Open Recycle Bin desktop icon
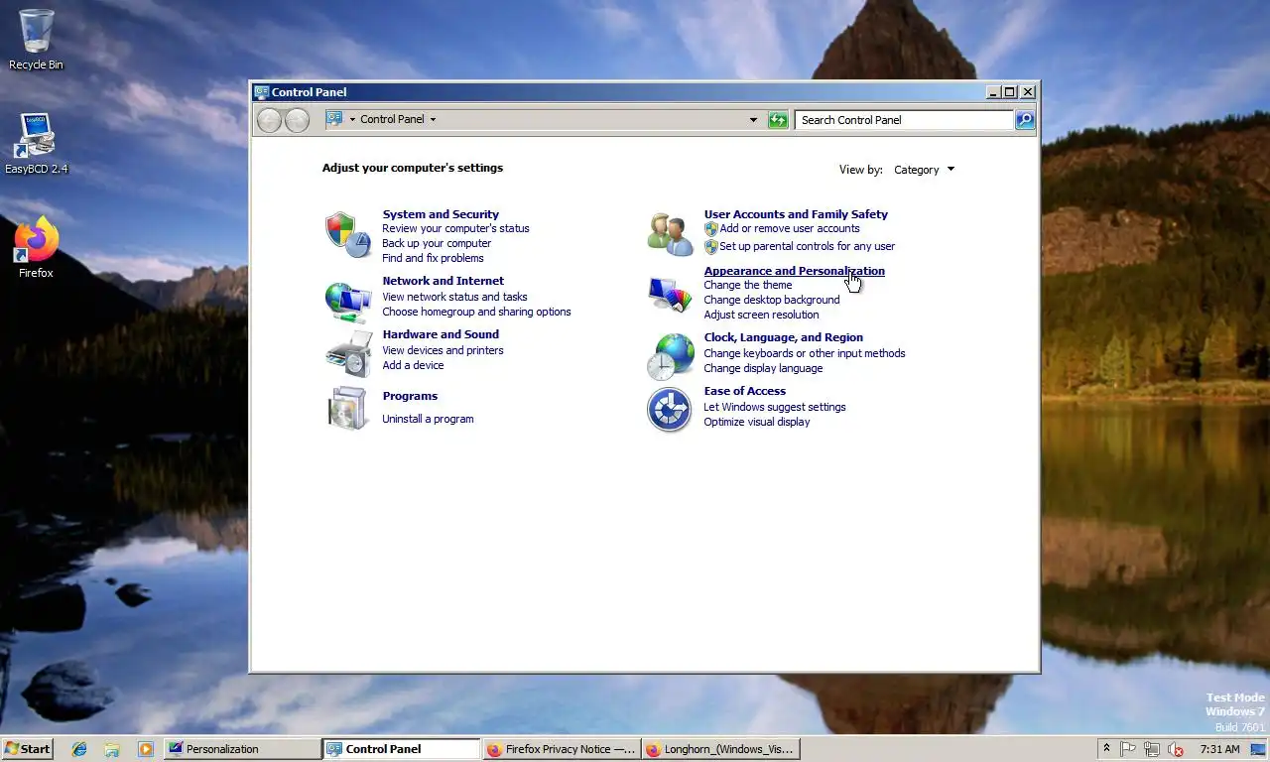 (36, 41)
